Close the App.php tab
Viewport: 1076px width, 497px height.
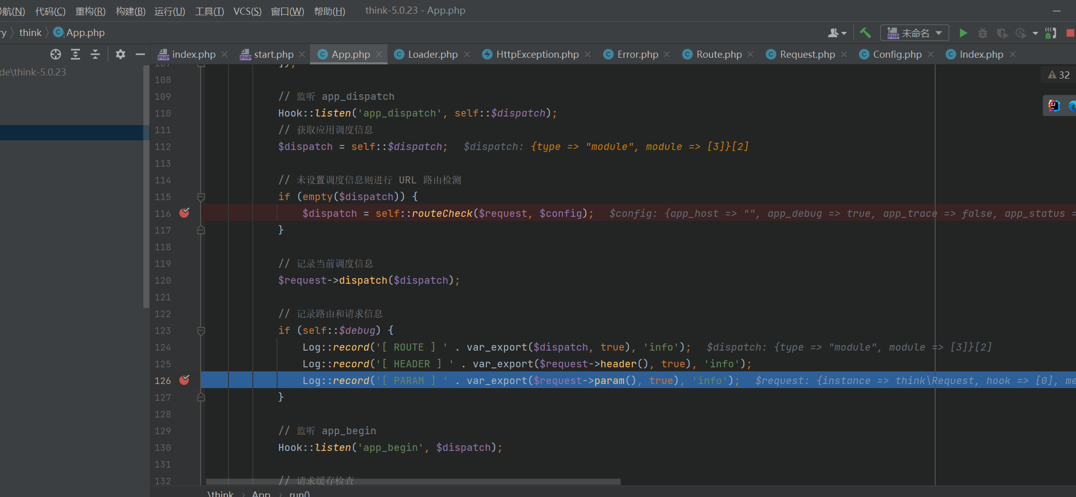coord(379,54)
